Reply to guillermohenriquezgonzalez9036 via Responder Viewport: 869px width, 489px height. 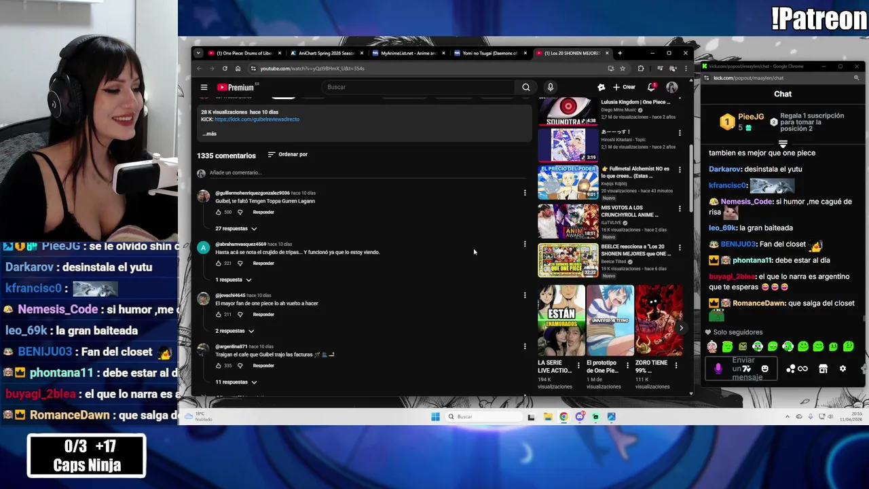(263, 212)
